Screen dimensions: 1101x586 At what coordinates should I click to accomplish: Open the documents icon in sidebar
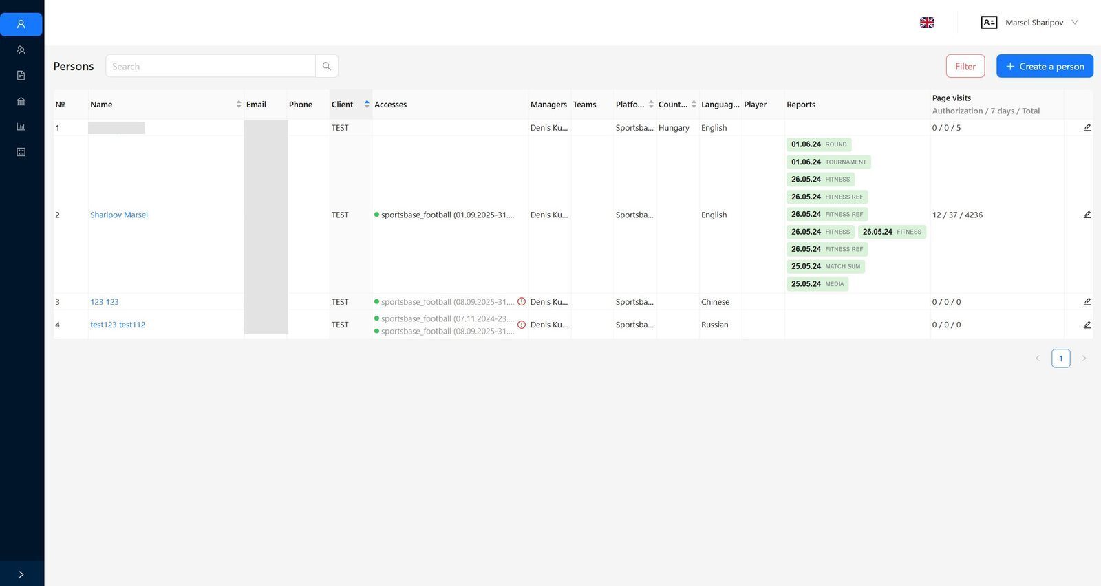click(21, 76)
